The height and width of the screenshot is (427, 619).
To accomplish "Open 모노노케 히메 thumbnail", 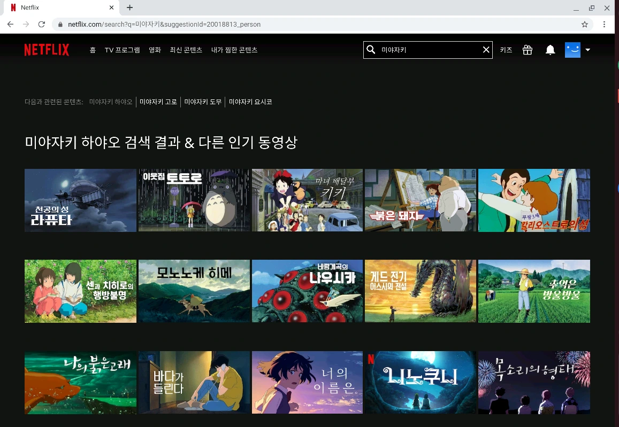I will (x=194, y=291).
